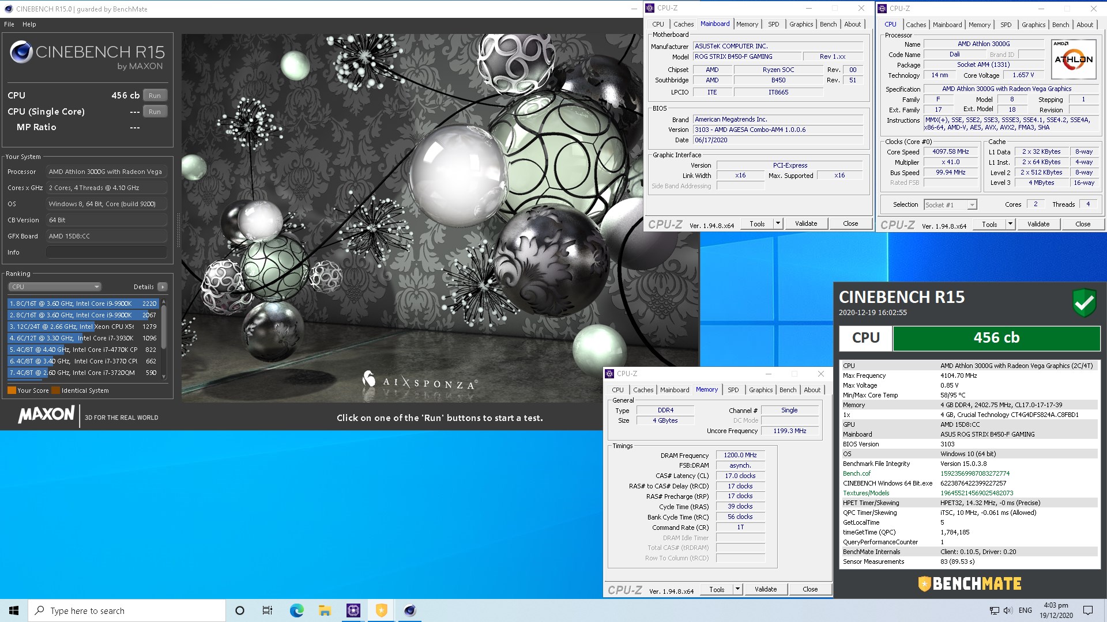Viewport: 1107px width, 622px height.
Task: Open File Explorer from taskbar
Action: coord(325,610)
